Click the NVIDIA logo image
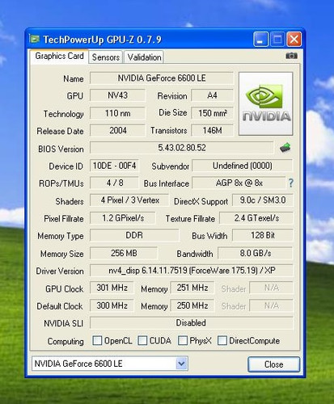Image resolution: width=334 pixels, height=404 pixels. [x=266, y=103]
